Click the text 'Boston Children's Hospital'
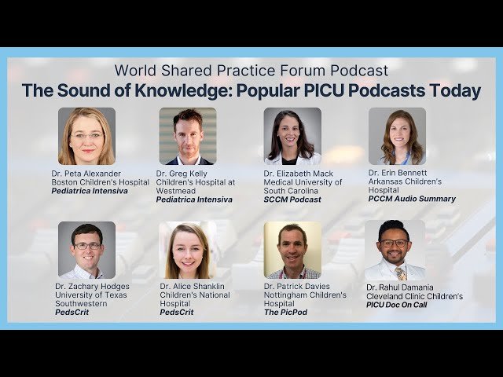This screenshot has height=377, width=503. (x=100, y=182)
